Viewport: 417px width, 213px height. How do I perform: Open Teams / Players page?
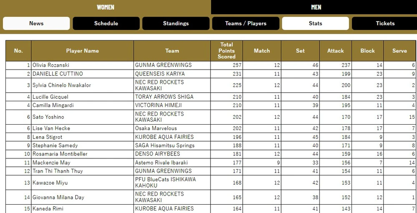coord(246,23)
